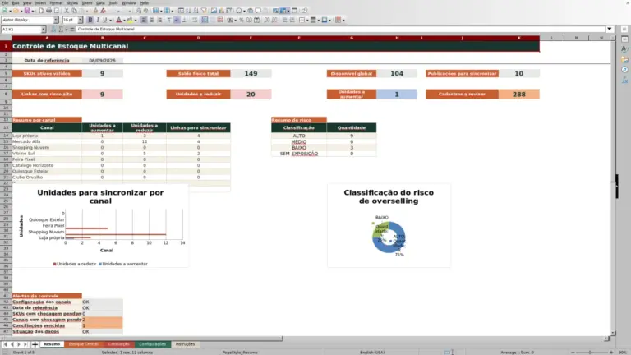The image size is (631, 355).
Task: Go to first sheet with navigation arrow
Action: click(5, 344)
